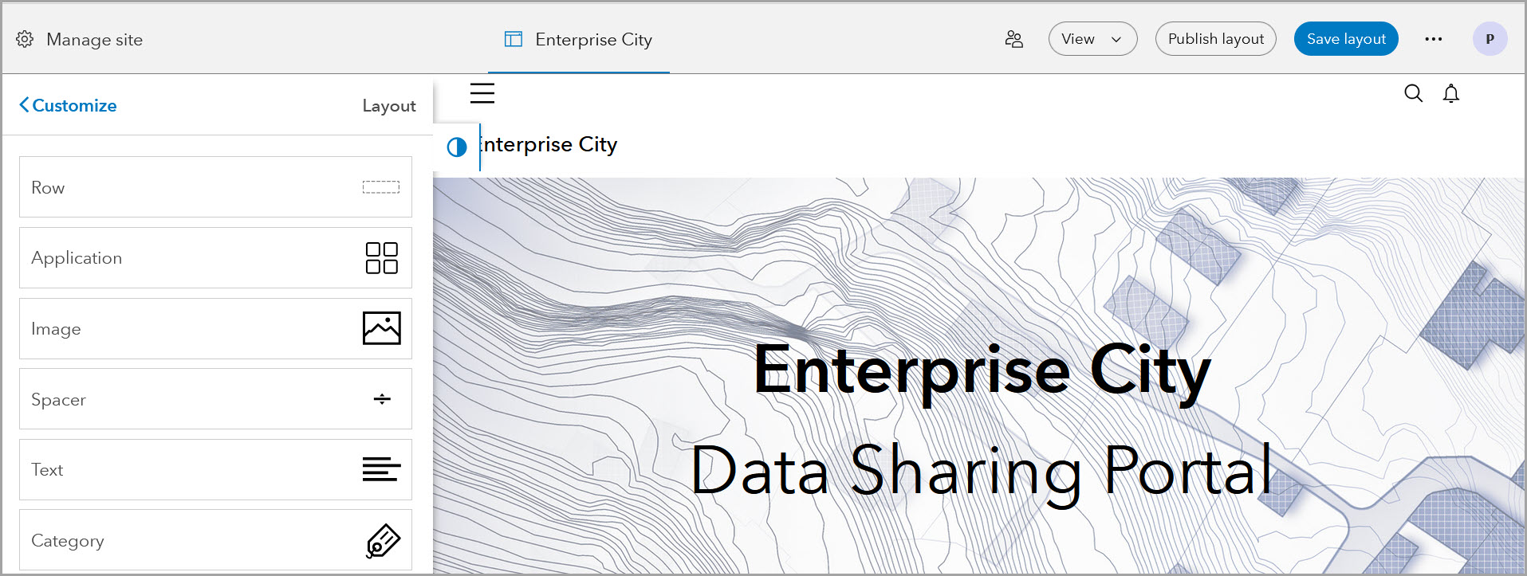The width and height of the screenshot is (1527, 576).
Task: Expand the View dropdown
Action: (x=1092, y=39)
